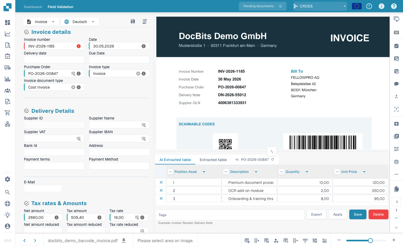Screen dimensions: 403x247
Task: Open the Description column dropdown
Action: pyautogui.click(x=256, y=172)
